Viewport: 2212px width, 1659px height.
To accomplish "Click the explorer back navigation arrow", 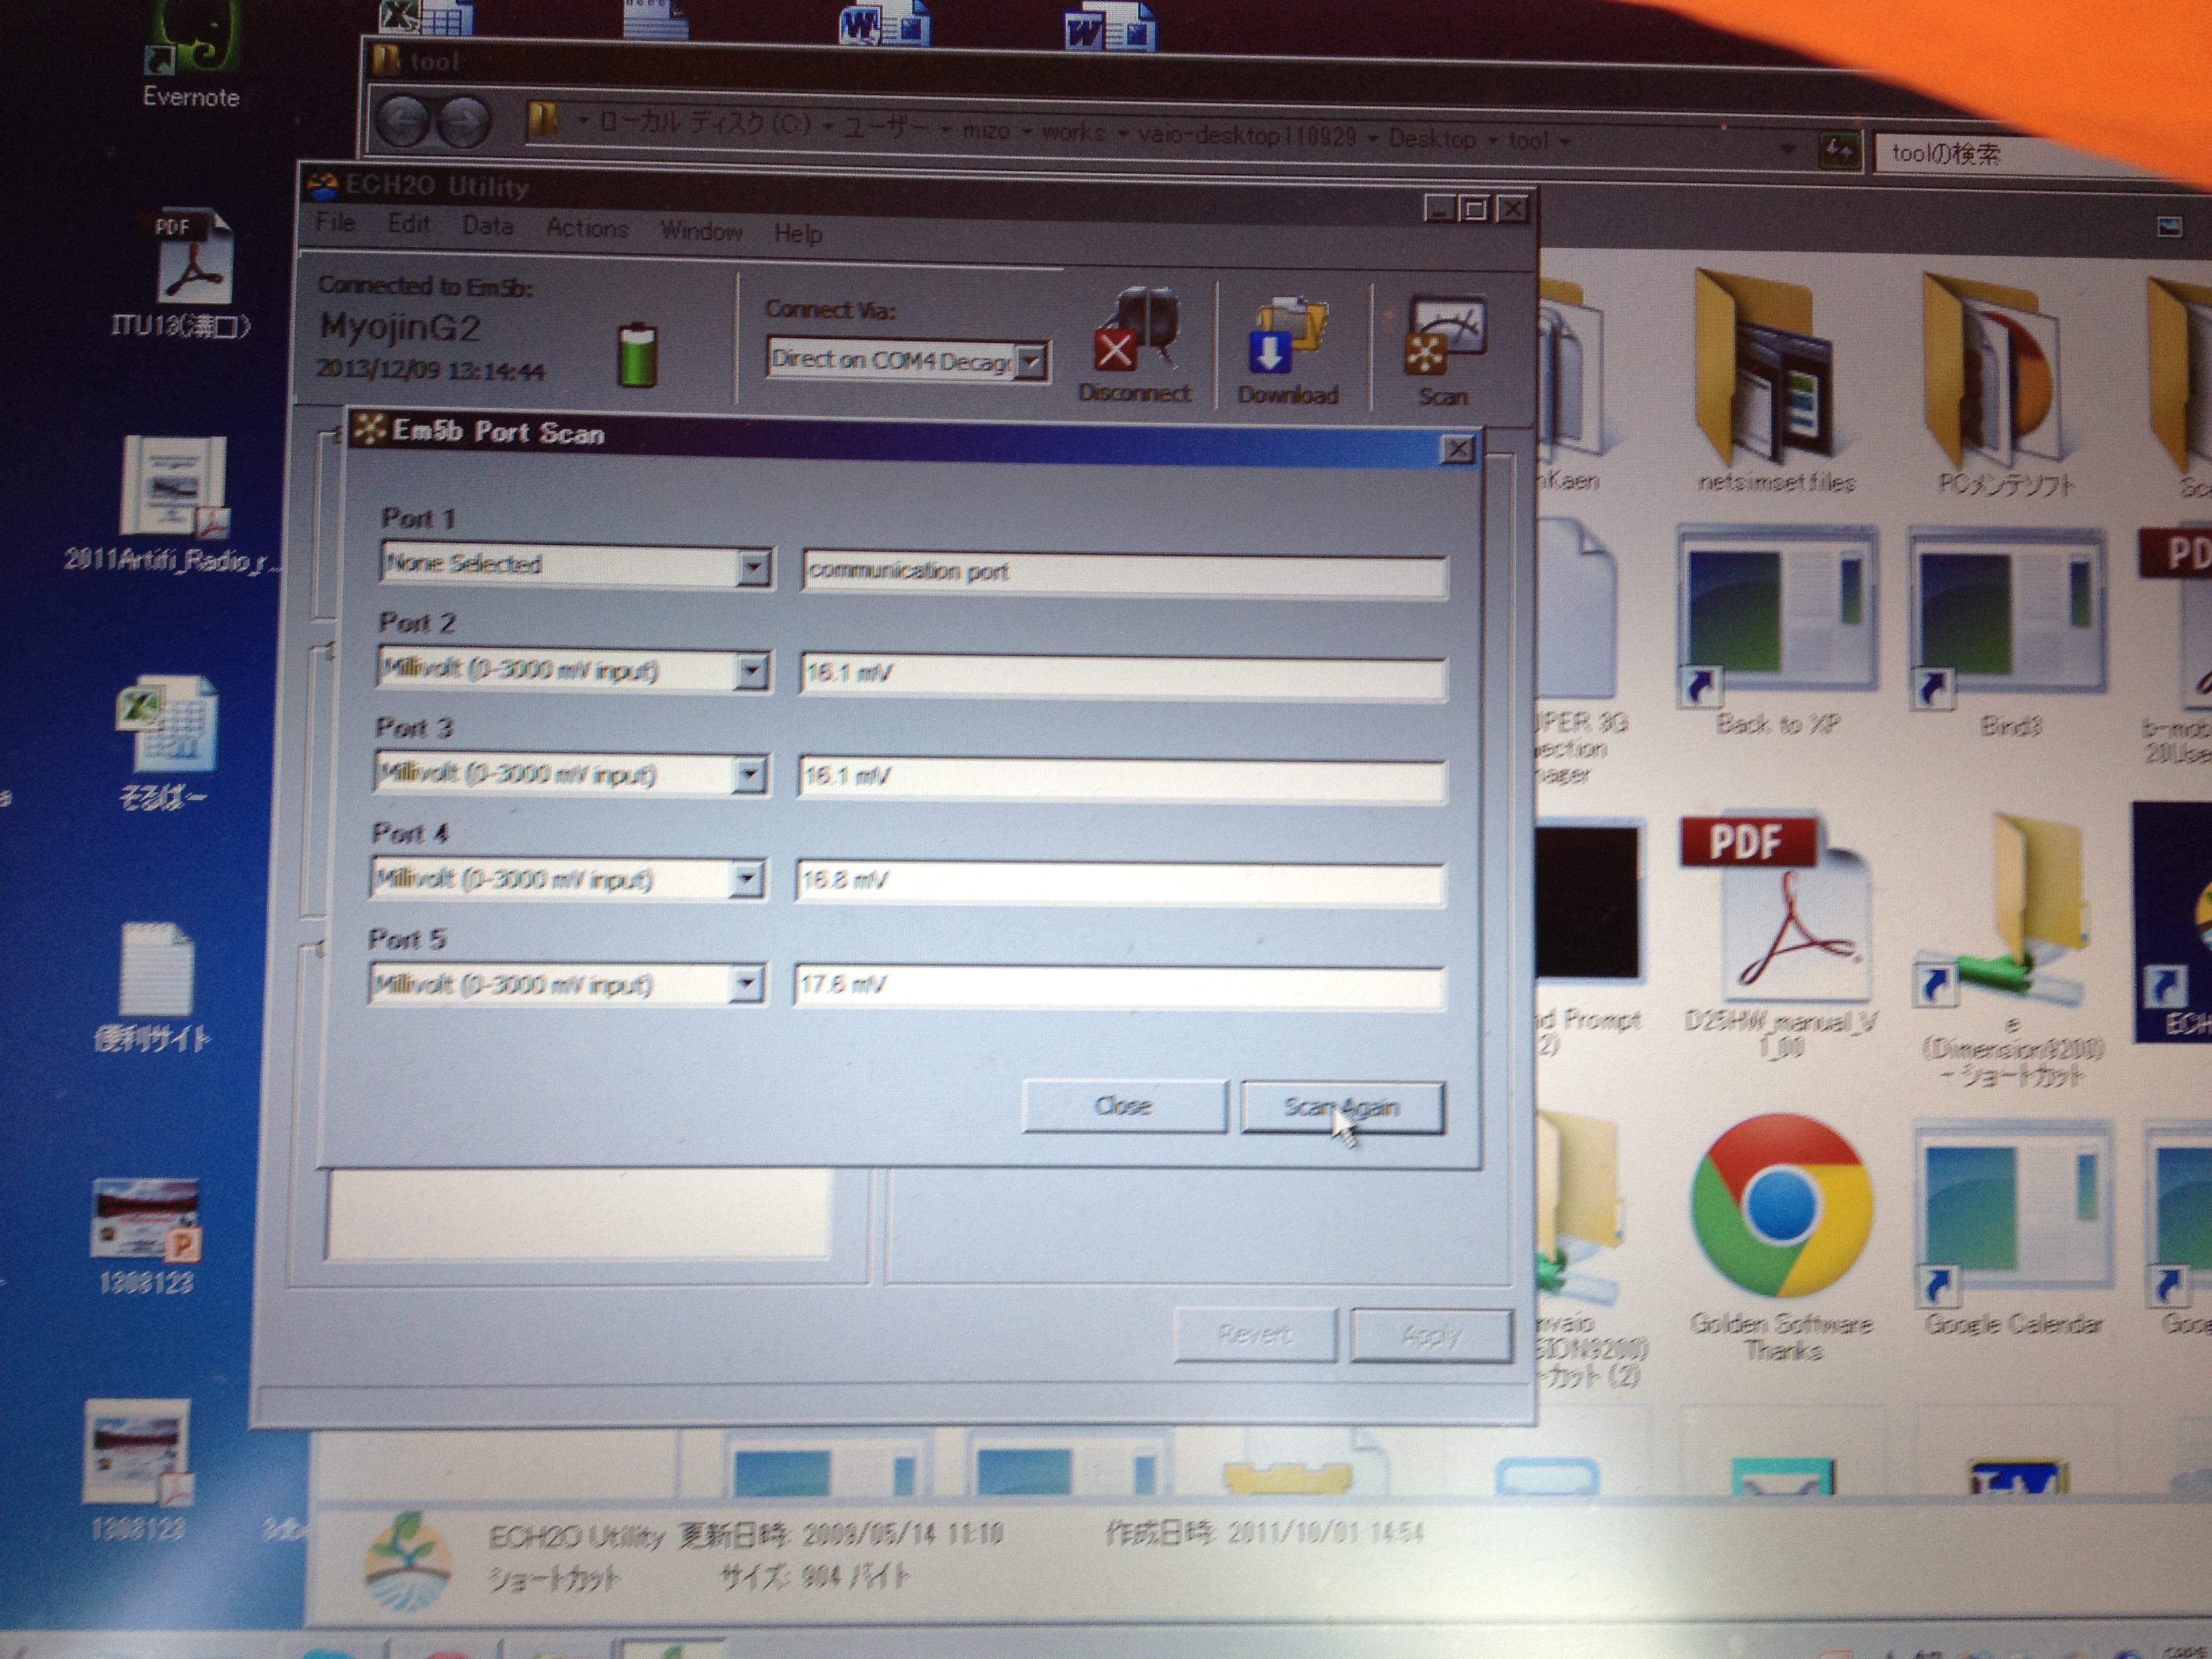I will (403, 122).
